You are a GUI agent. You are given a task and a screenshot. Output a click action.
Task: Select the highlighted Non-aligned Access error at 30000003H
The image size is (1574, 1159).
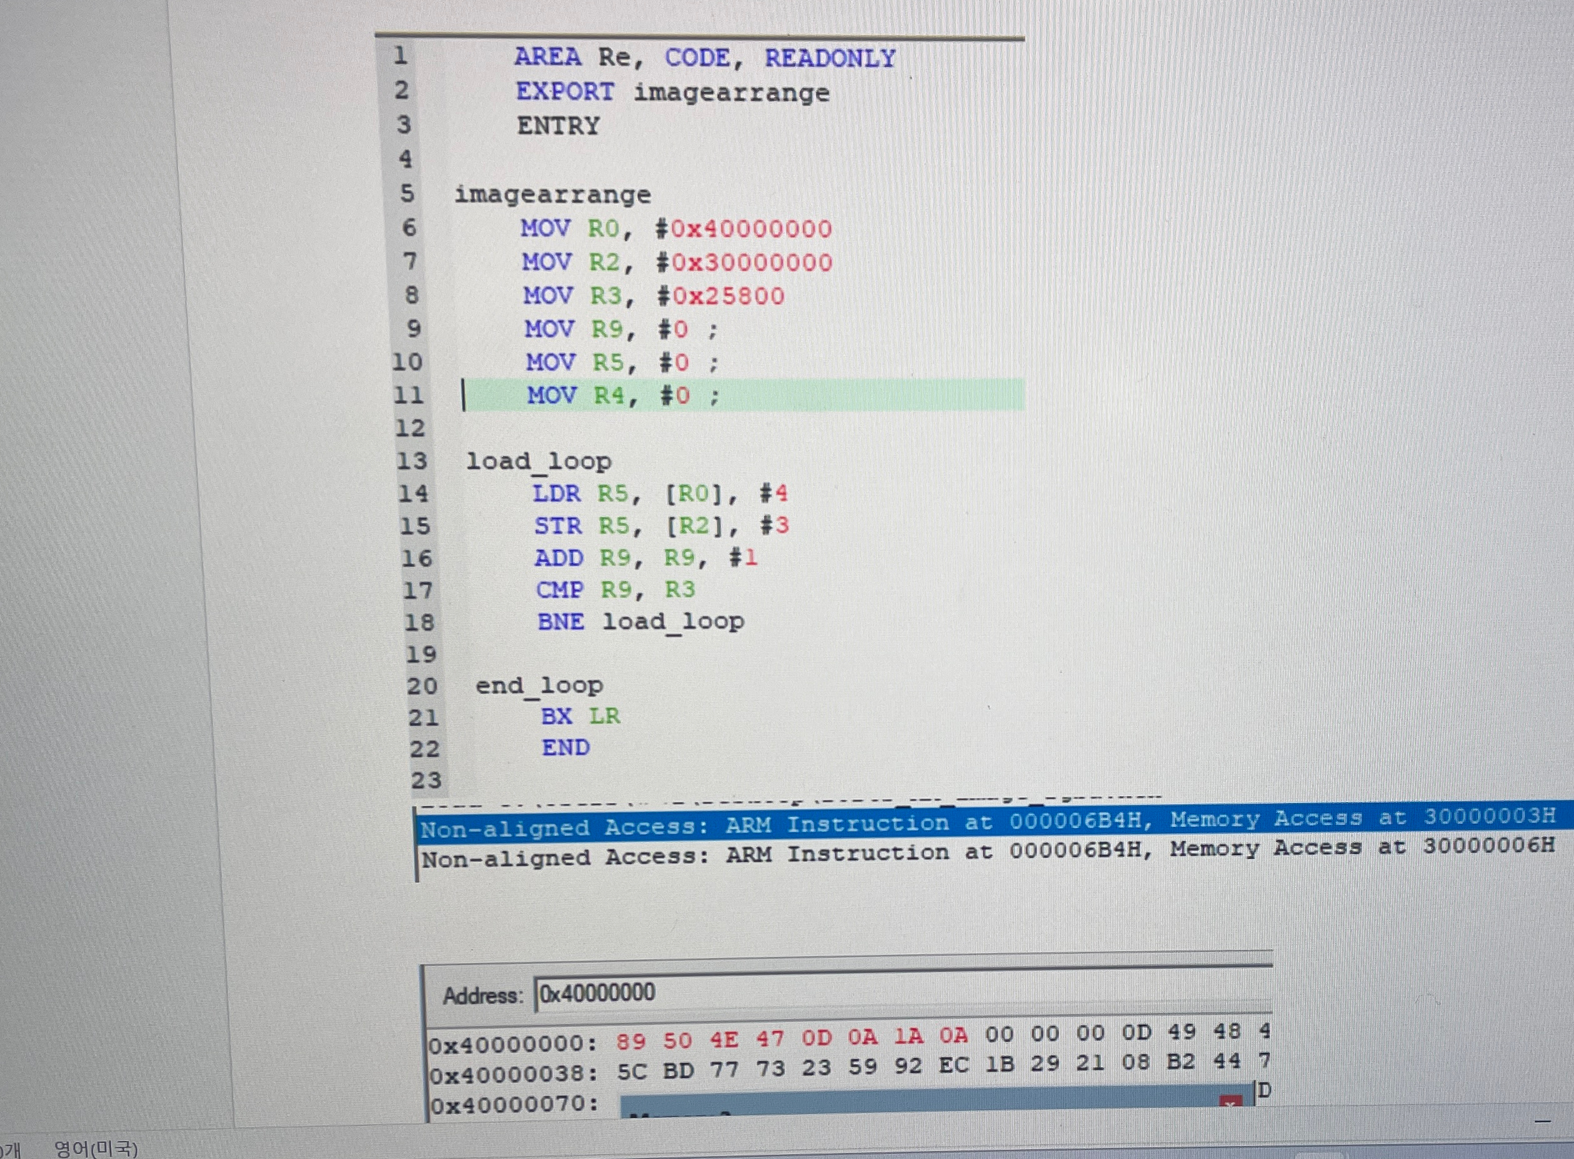pyautogui.click(x=982, y=822)
